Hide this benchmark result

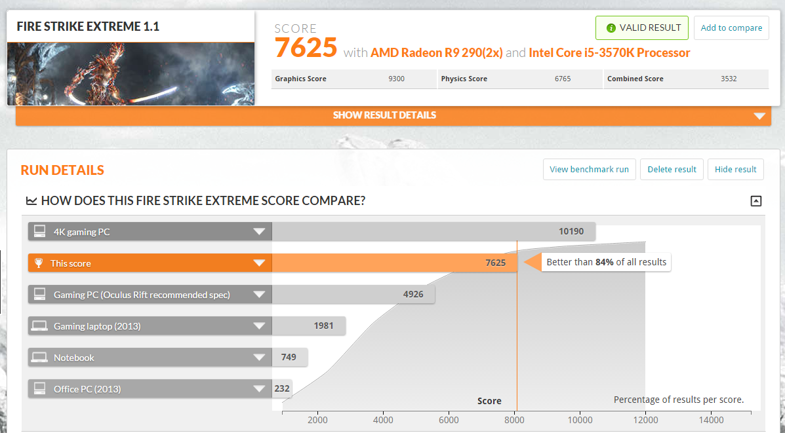(x=735, y=169)
